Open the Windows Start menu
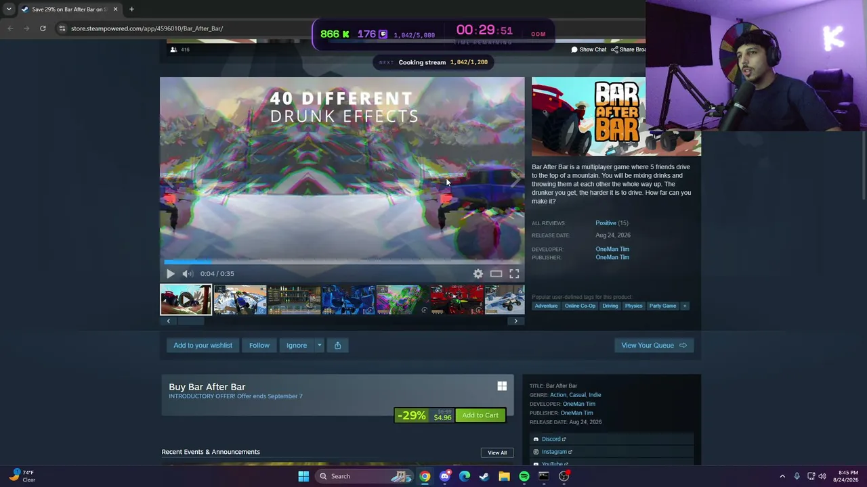This screenshot has width=867, height=487. [303, 476]
